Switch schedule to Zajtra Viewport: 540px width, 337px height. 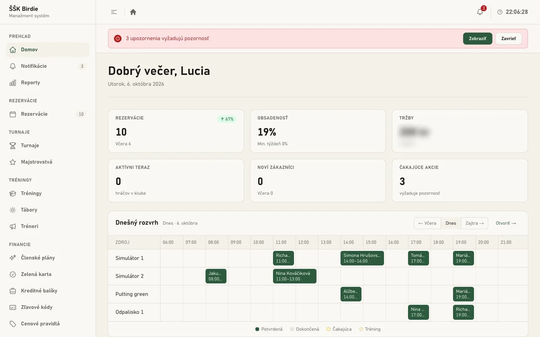click(474, 223)
